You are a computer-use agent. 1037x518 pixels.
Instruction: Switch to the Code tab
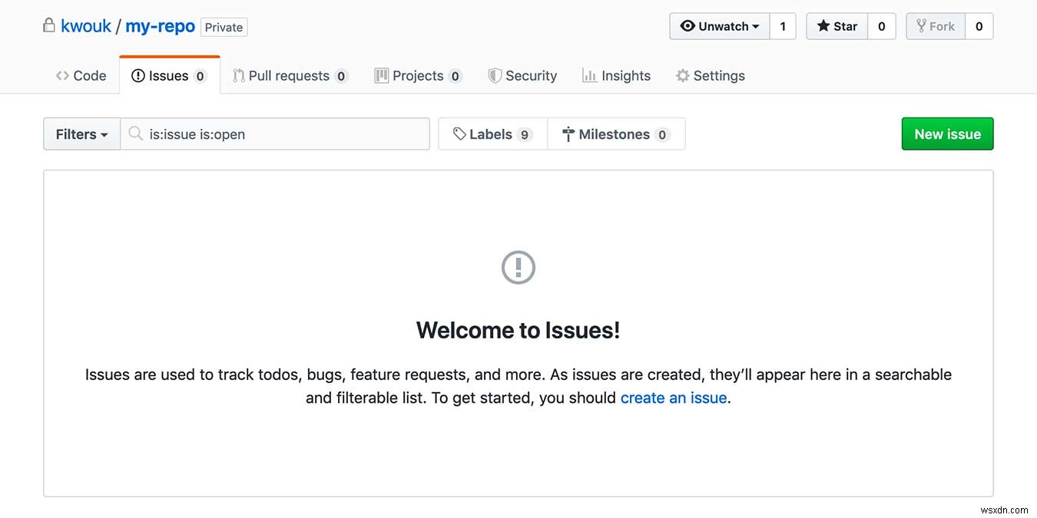click(80, 75)
